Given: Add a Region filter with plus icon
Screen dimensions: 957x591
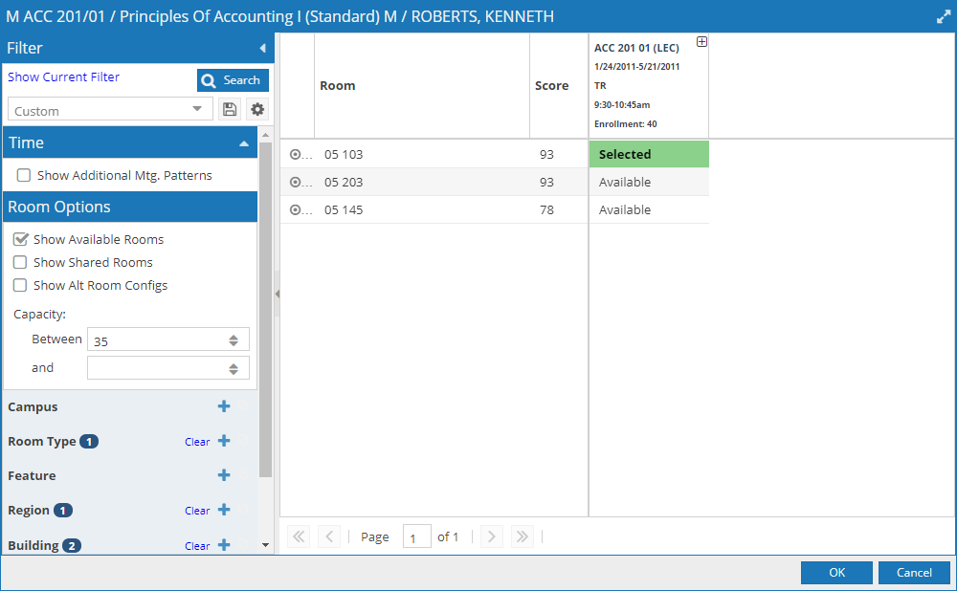Looking at the screenshot, I should (x=224, y=510).
